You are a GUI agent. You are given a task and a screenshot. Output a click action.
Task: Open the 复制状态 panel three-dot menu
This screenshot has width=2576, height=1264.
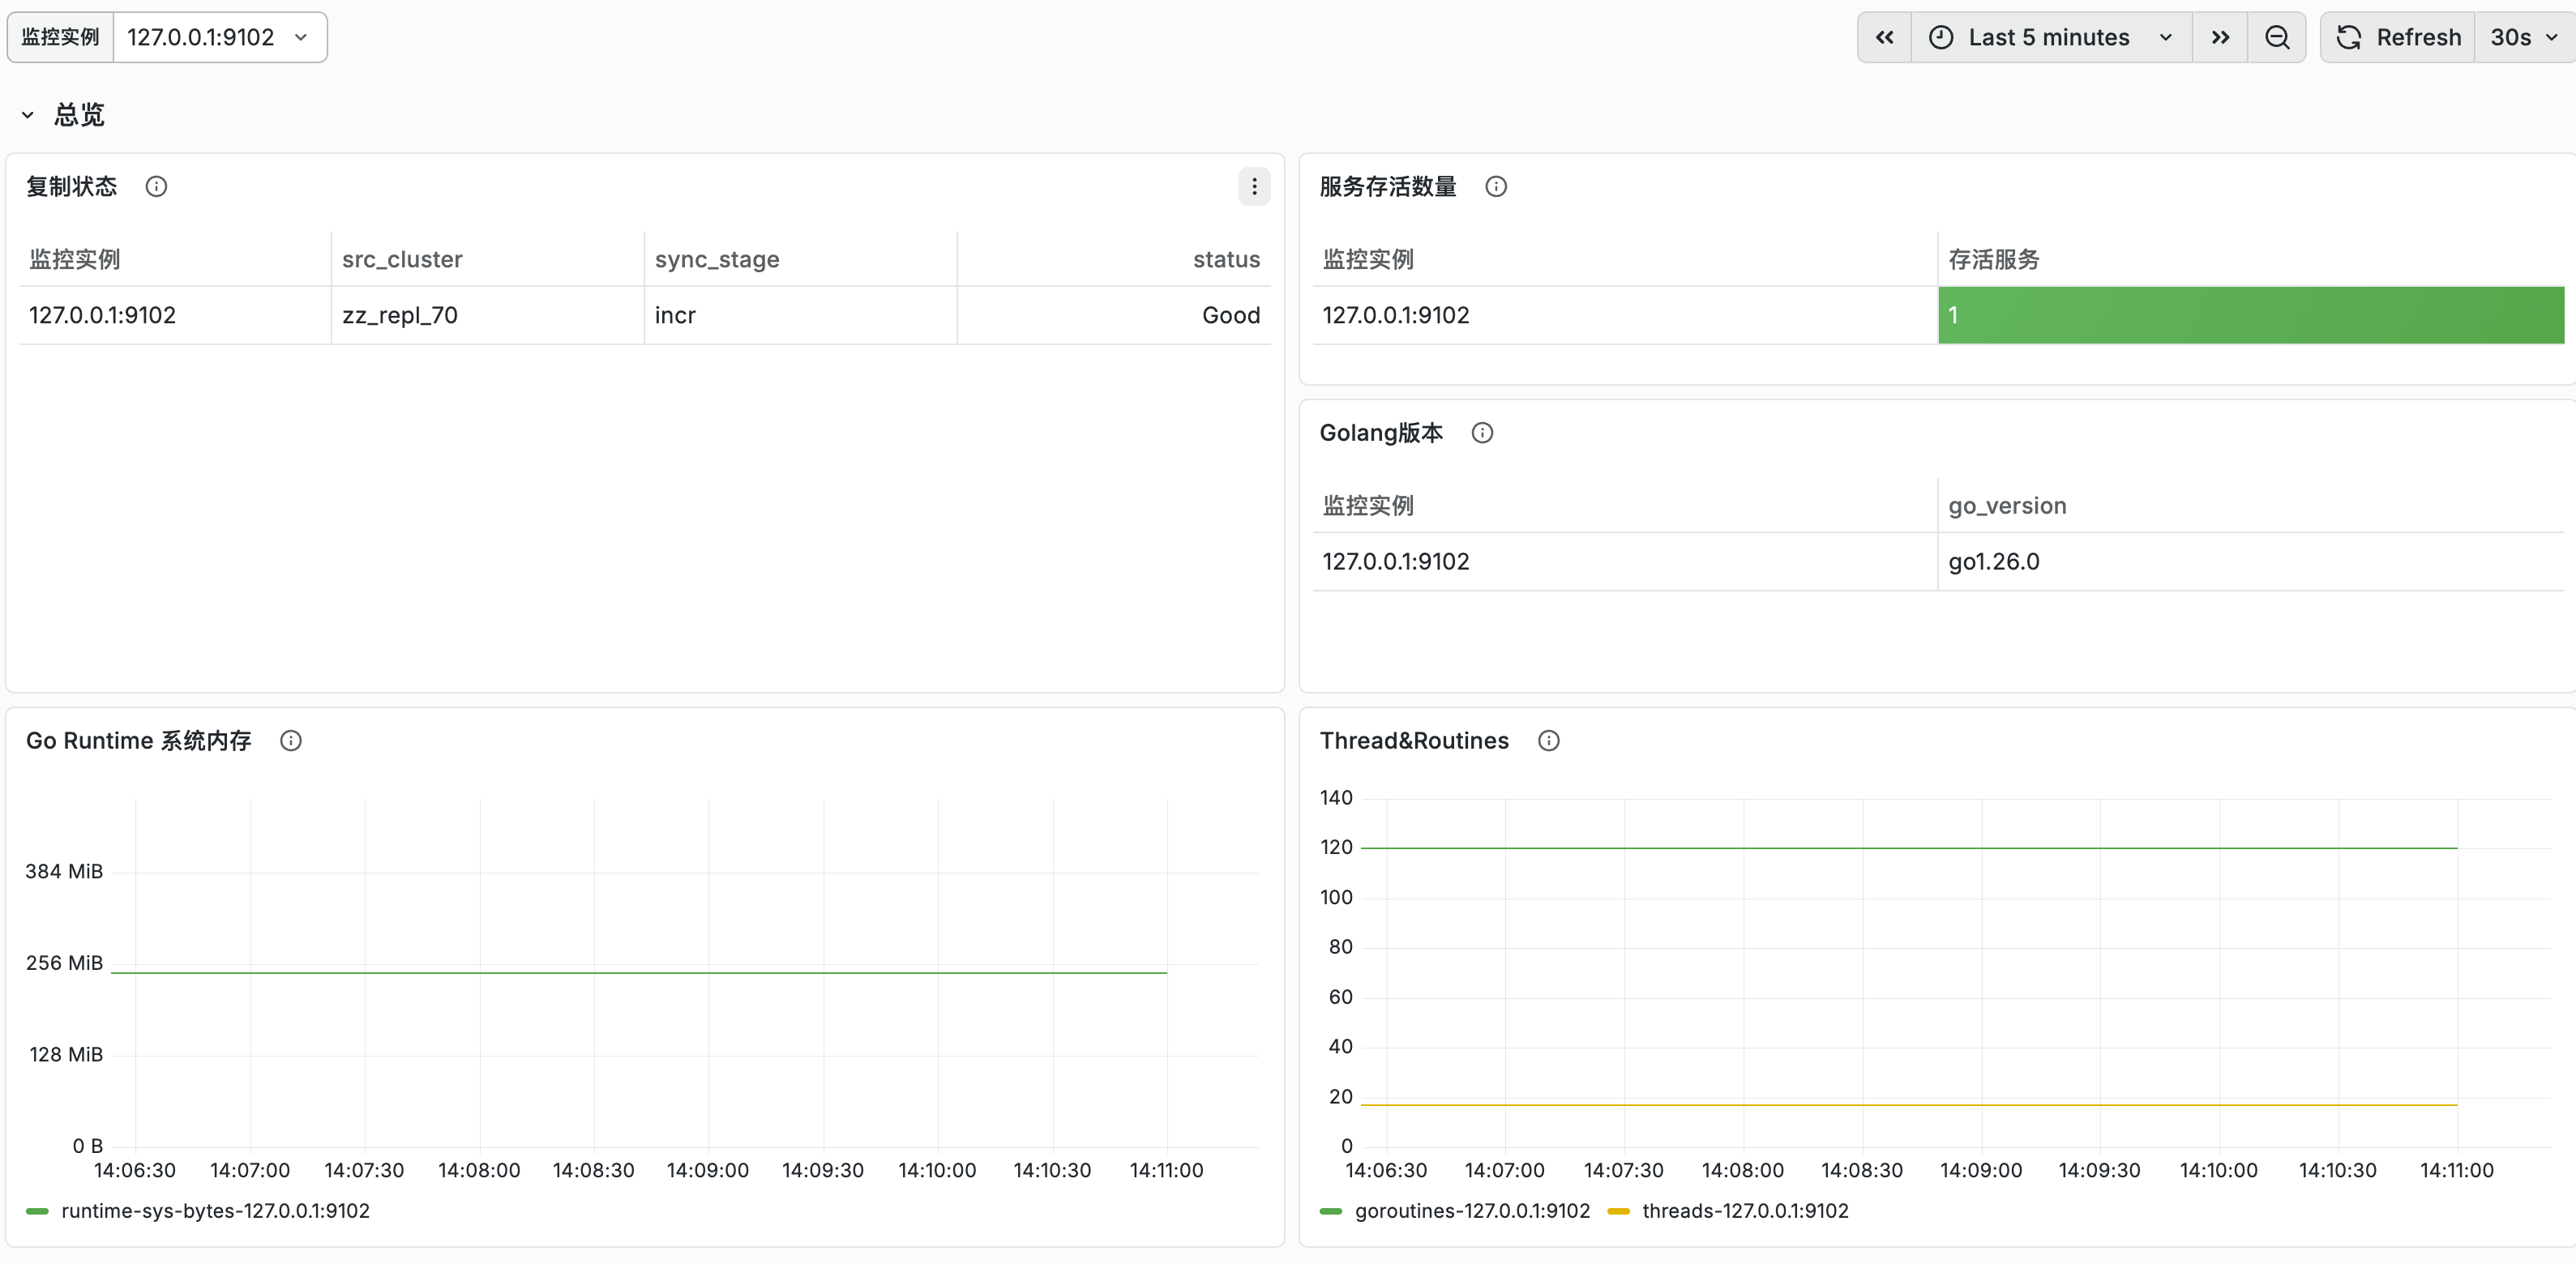coord(1254,186)
